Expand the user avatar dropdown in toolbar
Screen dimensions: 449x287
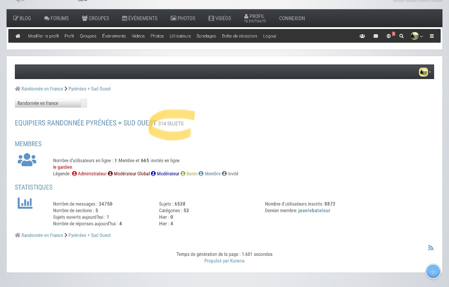[x=417, y=36]
